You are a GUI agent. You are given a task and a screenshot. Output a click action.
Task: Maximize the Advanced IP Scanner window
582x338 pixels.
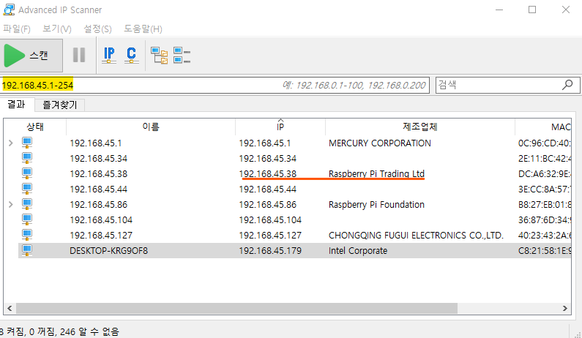532,10
